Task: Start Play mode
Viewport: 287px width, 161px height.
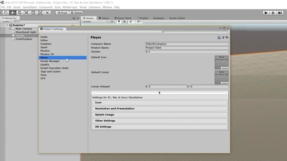Action: click(x=266, y=13)
